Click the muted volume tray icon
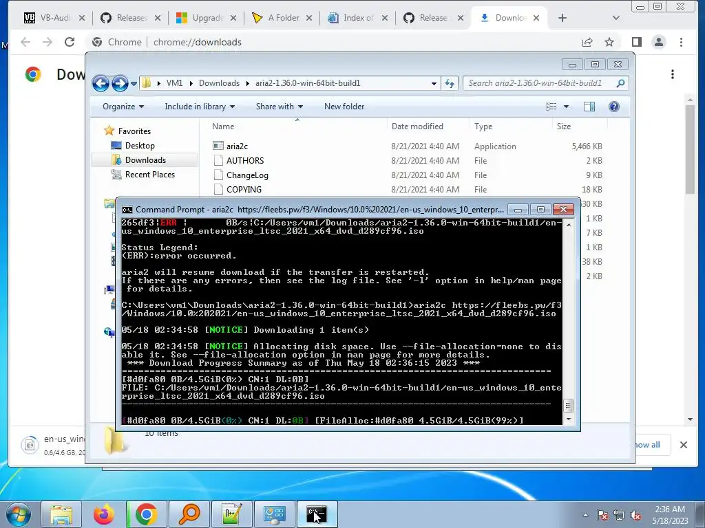705x528 pixels. (x=635, y=516)
